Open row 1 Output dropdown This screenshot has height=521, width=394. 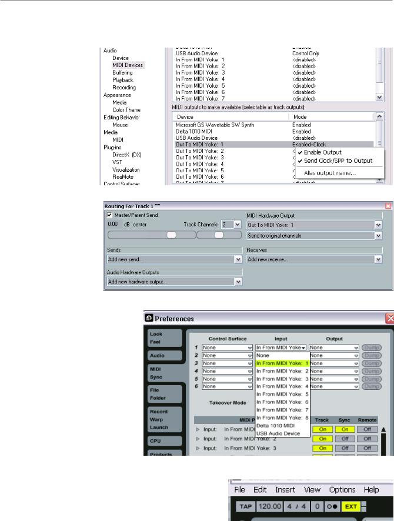point(334,348)
